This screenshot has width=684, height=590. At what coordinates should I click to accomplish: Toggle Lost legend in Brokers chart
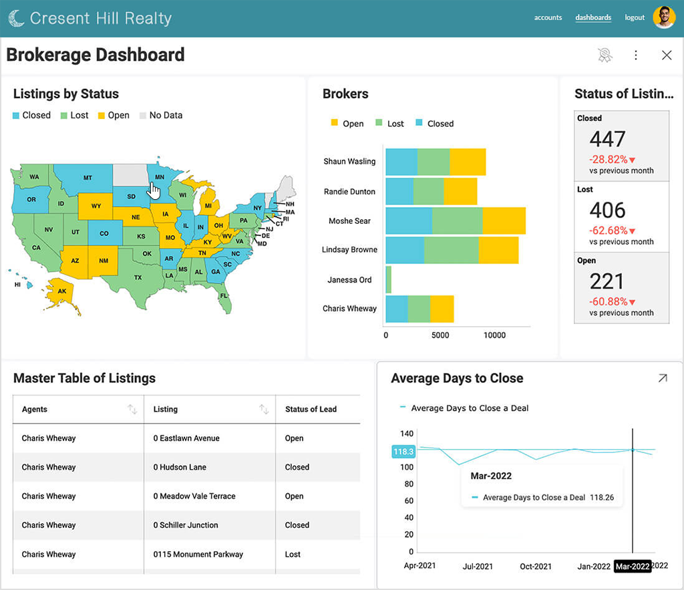click(389, 124)
